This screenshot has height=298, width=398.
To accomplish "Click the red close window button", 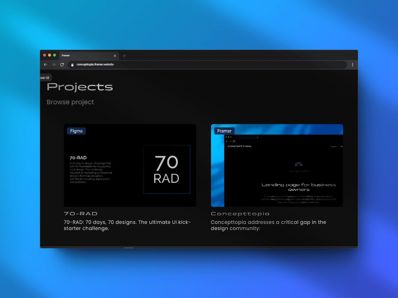I will click(x=45, y=55).
